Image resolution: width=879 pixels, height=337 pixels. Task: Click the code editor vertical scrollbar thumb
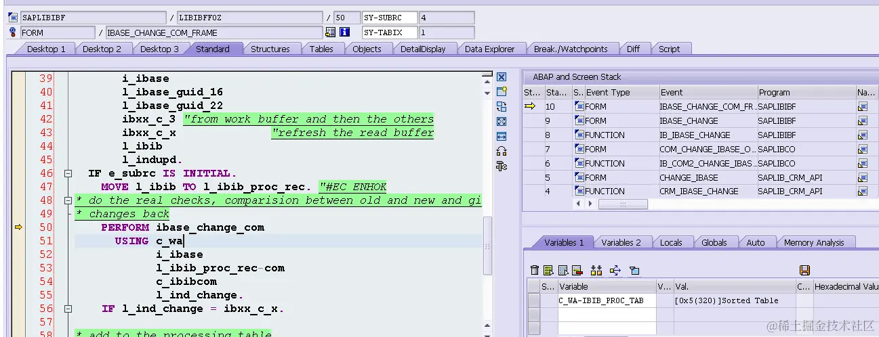[x=487, y=245]
